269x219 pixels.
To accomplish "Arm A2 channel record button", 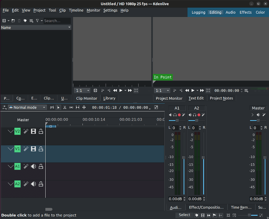I will pos(199,115).
